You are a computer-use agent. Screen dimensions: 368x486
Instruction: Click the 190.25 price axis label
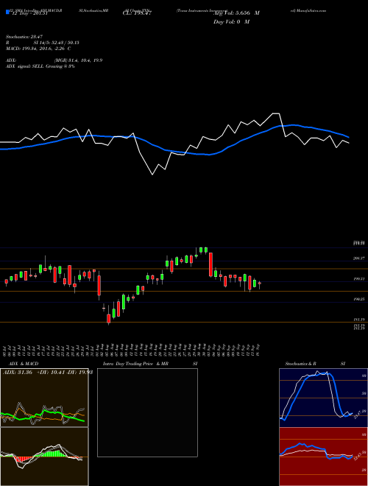click(359, 300)
